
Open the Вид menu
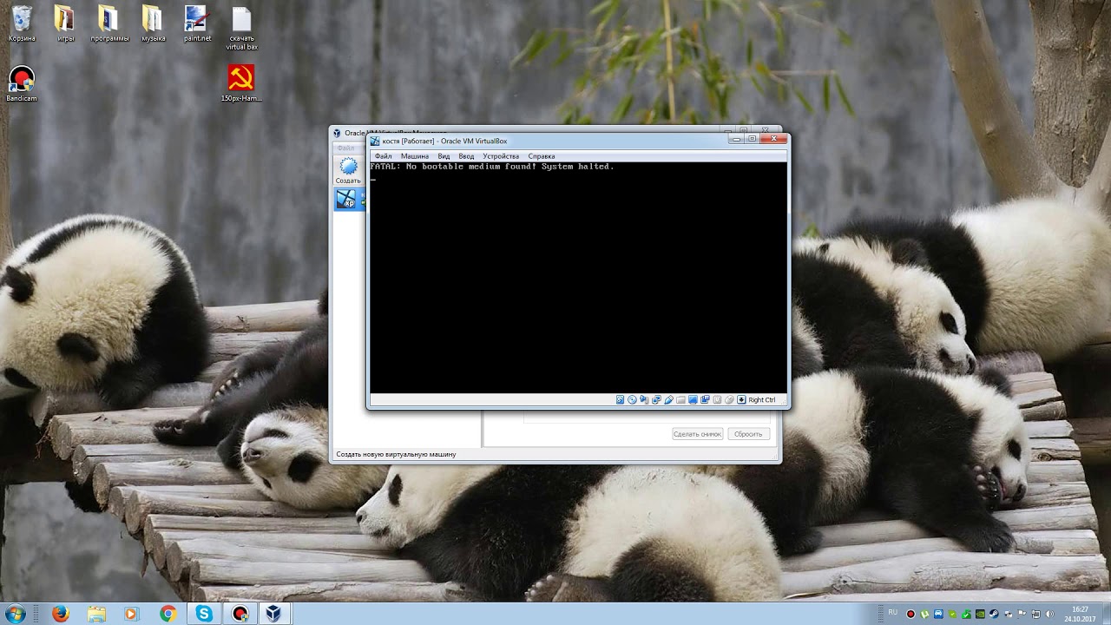444,156
